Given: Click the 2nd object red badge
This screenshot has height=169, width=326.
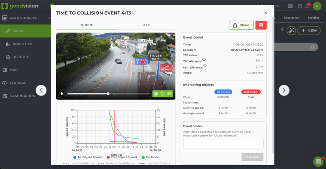Looking at the screenshot, I should tap(251, 92).
